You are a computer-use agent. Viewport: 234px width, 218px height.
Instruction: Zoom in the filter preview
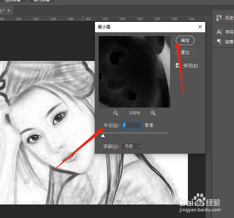click(153, 113)
